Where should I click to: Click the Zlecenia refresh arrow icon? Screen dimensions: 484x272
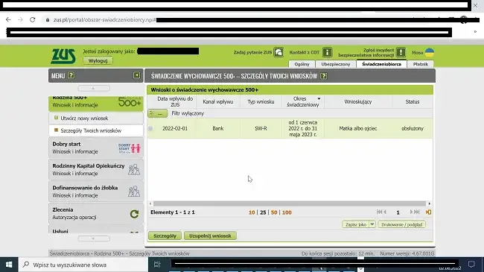point(134,214)
